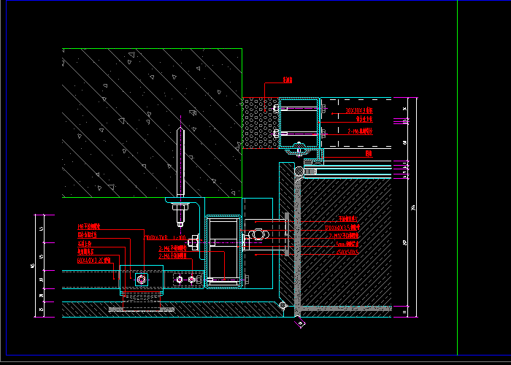This screenshot has height=365, width=511.
Task: Select the small circle at bottom corner joint
Action: (x=283, y=305)
